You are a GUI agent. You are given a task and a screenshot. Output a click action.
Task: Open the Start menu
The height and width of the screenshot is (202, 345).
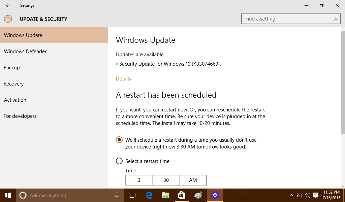point(8,195)
